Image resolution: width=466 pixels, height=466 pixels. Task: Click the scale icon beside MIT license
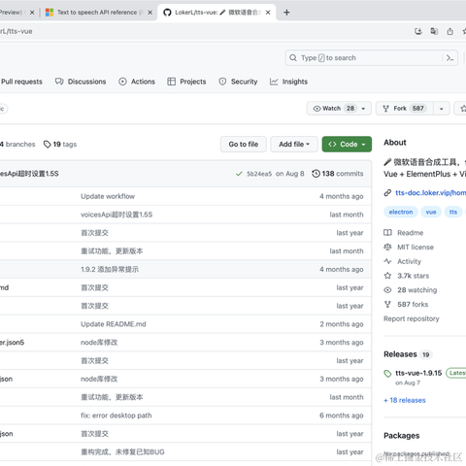pos(387,248)
